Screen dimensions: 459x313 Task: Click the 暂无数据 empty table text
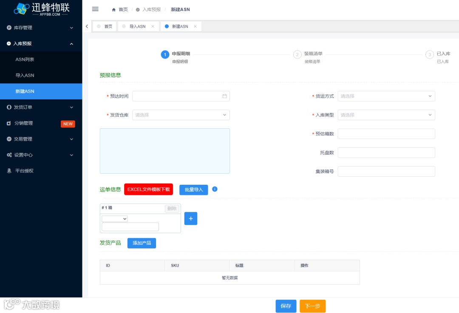click(230, 278)
